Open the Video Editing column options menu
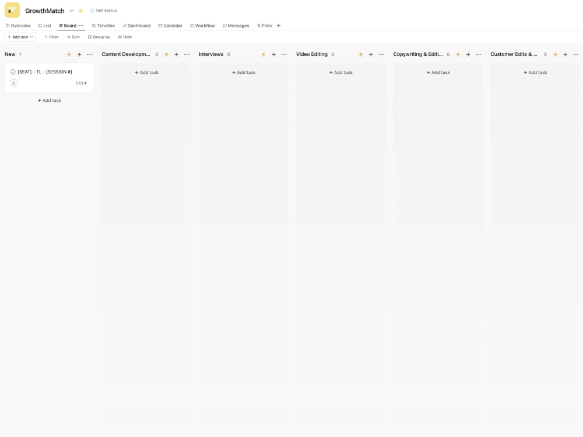 [x=382, y=54]
